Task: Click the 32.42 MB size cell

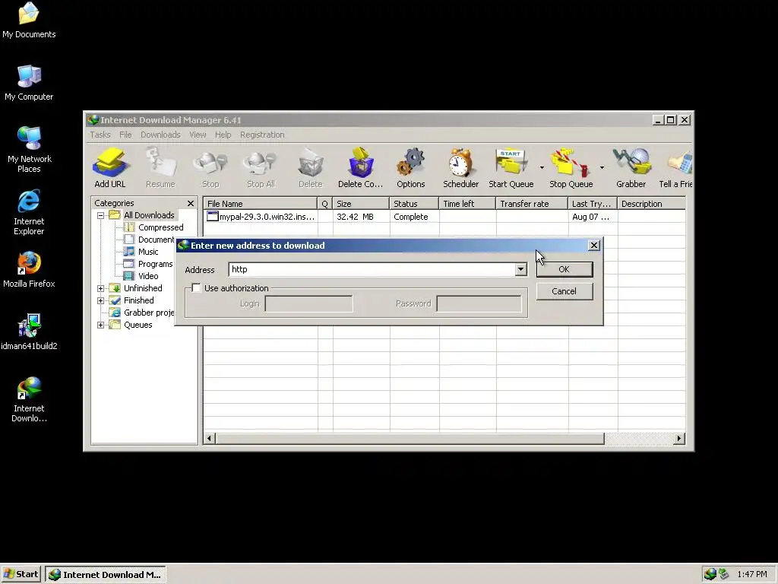Action: click(356, 217)
